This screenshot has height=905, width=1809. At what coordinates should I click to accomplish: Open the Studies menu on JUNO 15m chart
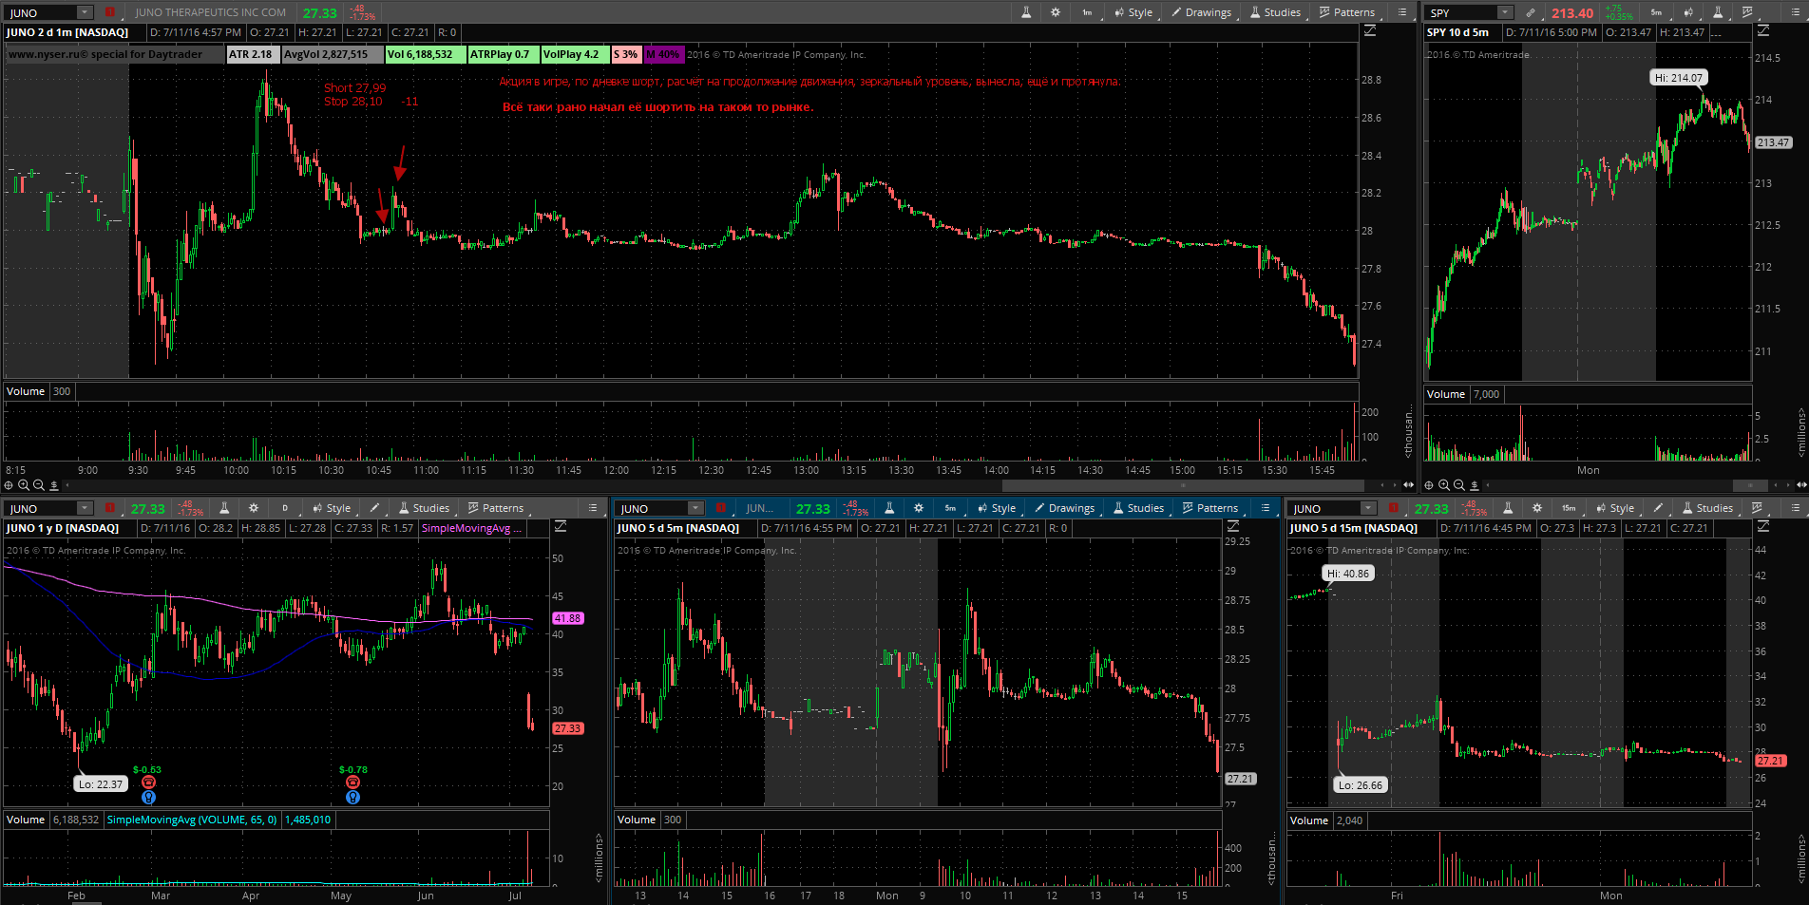[1707, 508]
